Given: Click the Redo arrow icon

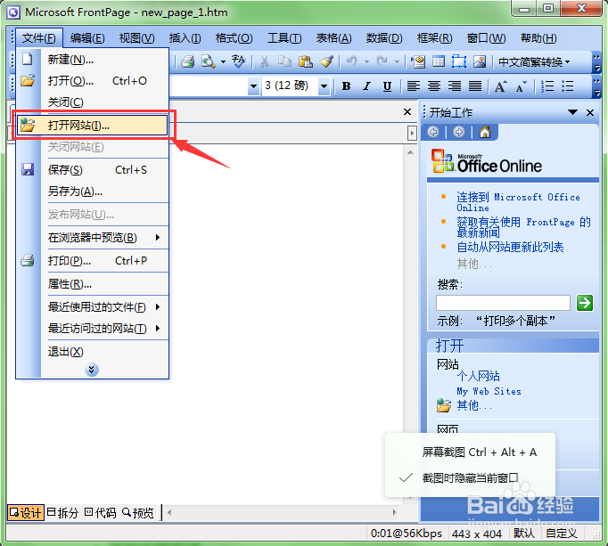Looking at the screenshot, I should (382, 61).
